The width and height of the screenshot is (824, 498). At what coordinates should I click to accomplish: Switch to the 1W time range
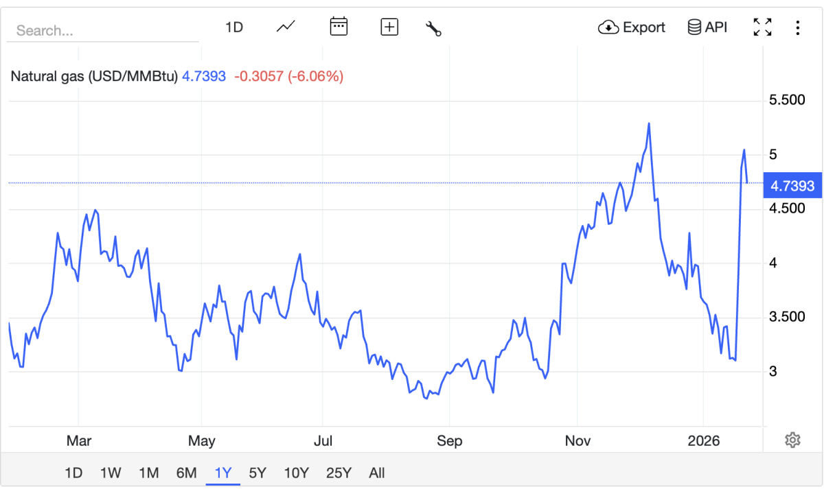coord(111,473)
